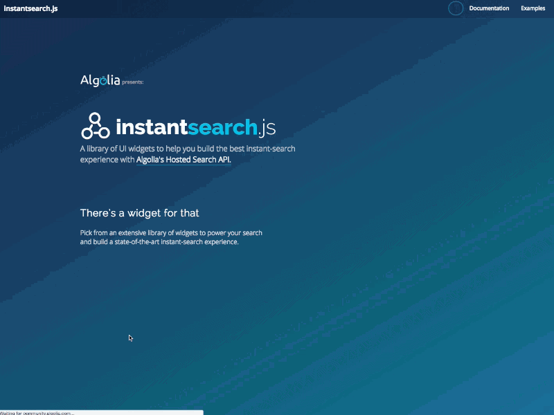Click the 'presents:' label beside Algolia
Screen dimensions: 554x415
pos(134,82)
